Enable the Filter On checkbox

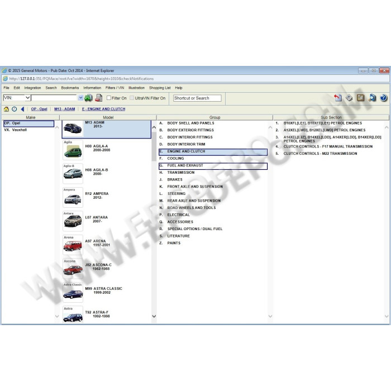tap(109, 98)
